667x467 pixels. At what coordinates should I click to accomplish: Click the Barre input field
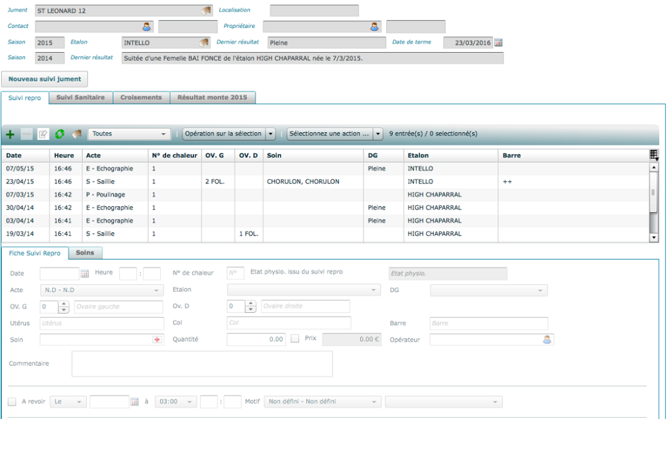[x=489, y=324]
